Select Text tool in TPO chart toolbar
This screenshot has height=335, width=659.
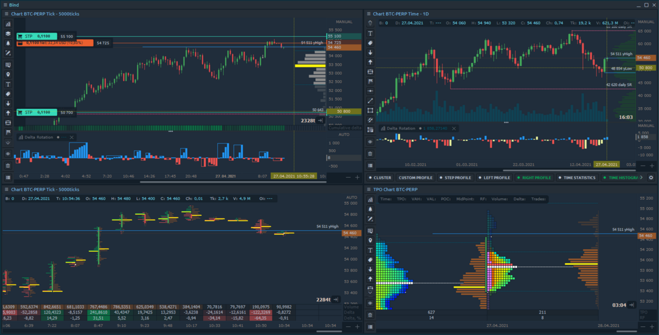(x=370, y=250)
